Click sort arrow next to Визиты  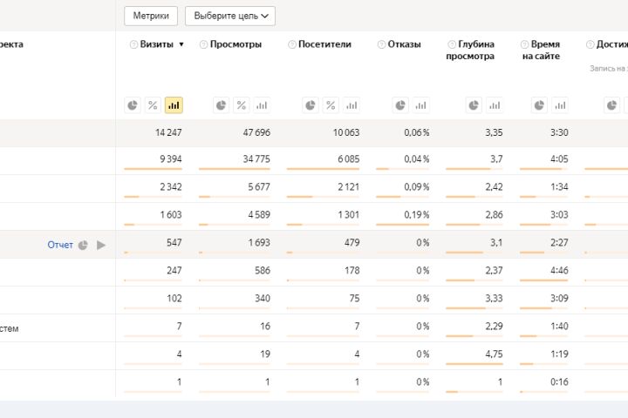(181, 44)
